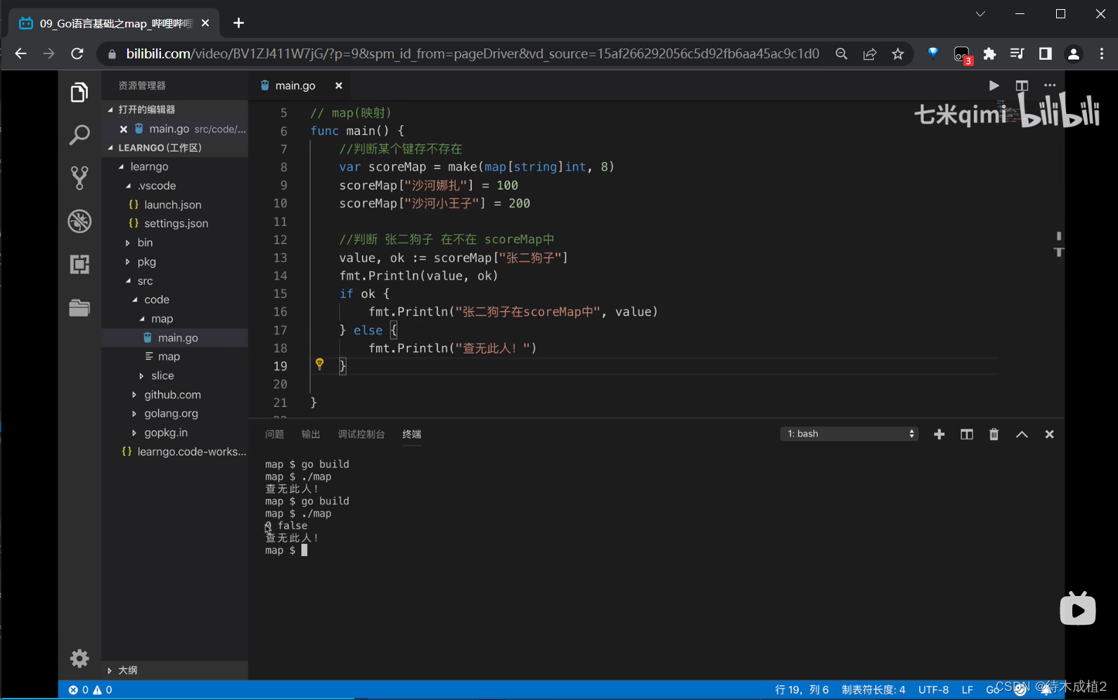Click the 行 19, 列 6 position indicator
Screen dimensions: 1118x700
tap(802, 690)
